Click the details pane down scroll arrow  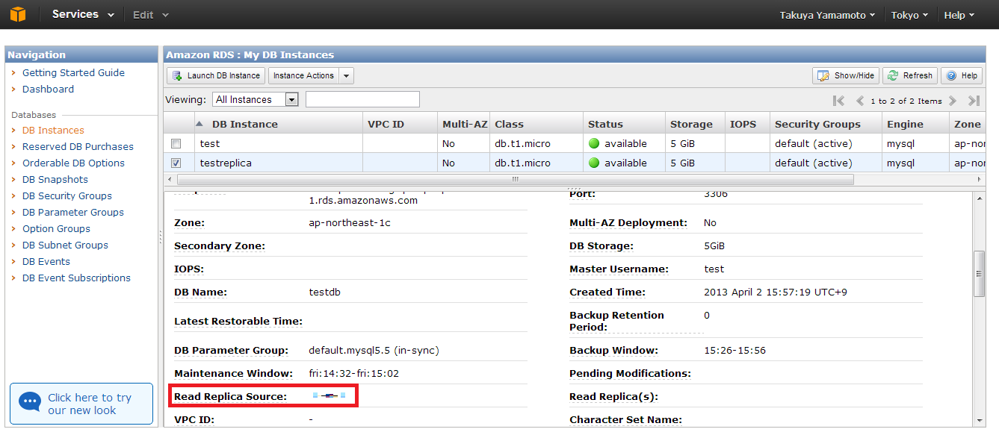[979, 420]
